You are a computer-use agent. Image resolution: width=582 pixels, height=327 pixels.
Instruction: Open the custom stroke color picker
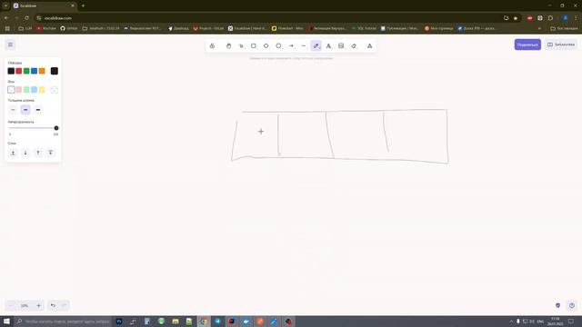pyautogui.click(x=55, y=71)
